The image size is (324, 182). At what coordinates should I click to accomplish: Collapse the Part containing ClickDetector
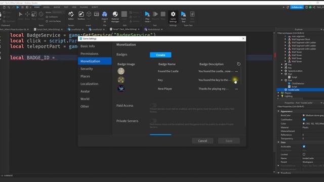click(x=282, y=80)
